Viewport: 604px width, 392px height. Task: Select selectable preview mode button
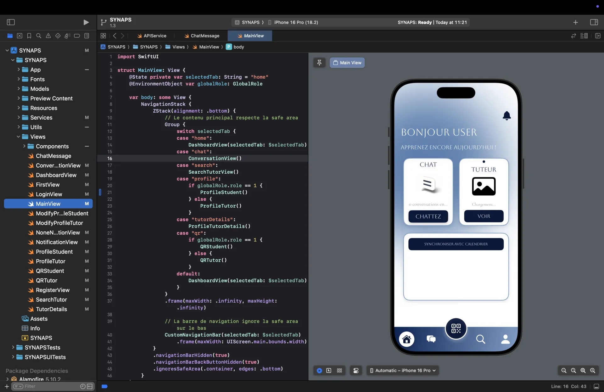point(329,370)
